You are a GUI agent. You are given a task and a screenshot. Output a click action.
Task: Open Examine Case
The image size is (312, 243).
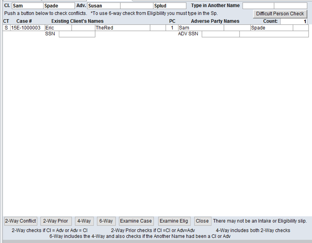pos(136,221)
